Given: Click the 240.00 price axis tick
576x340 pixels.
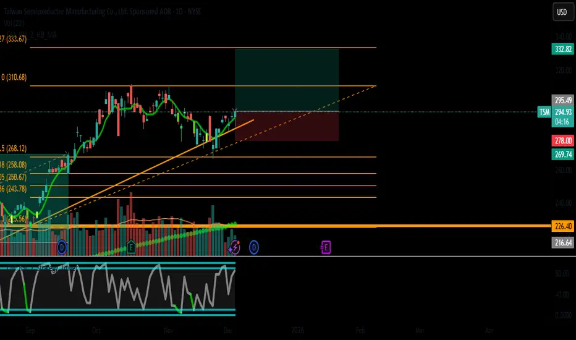Looking at the screenshot, I should click(x=564, y=203).
